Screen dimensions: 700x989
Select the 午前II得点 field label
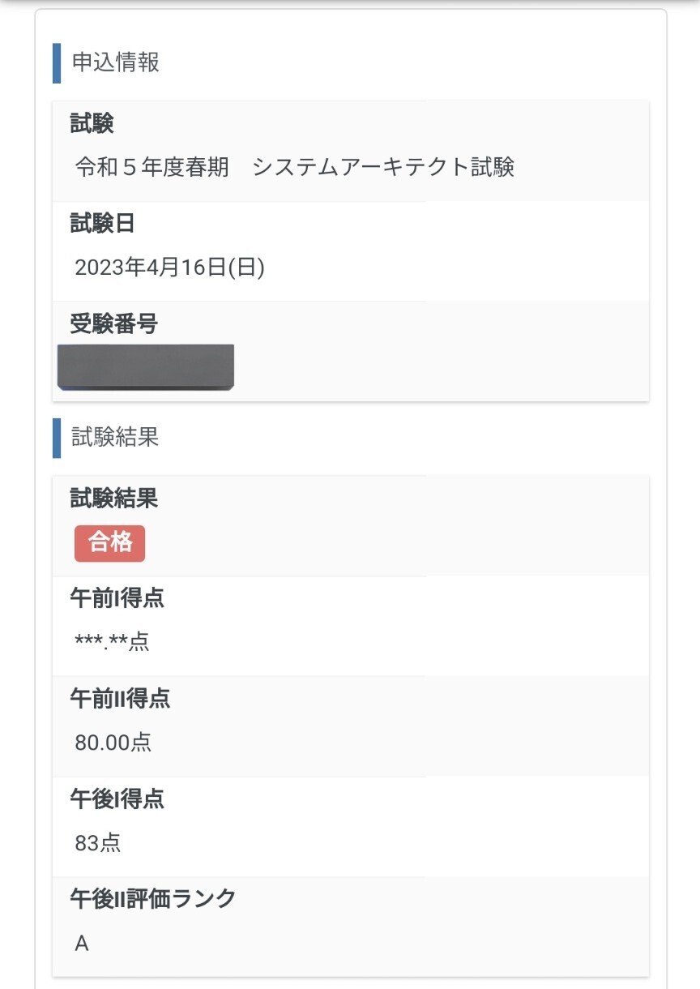click(x=120, y=698)
